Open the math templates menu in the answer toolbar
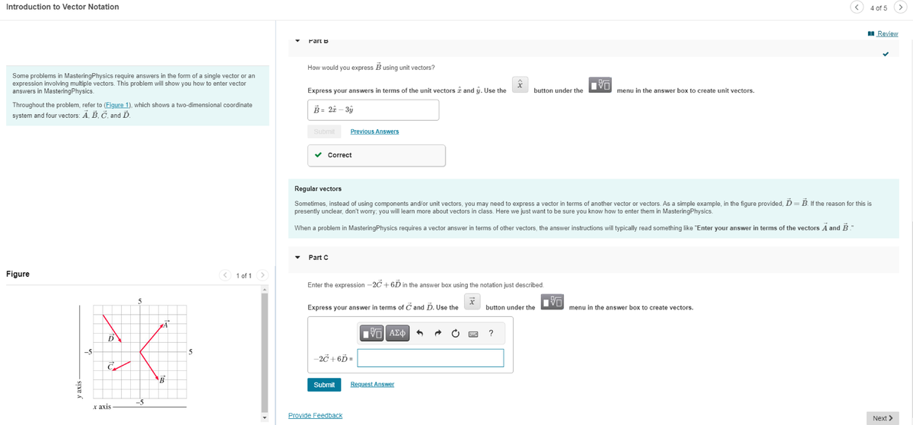This screenshot has height=425, width=913. 372,333
